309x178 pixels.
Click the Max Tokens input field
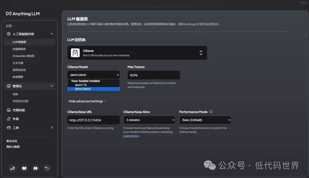click(x=154, y=75)
